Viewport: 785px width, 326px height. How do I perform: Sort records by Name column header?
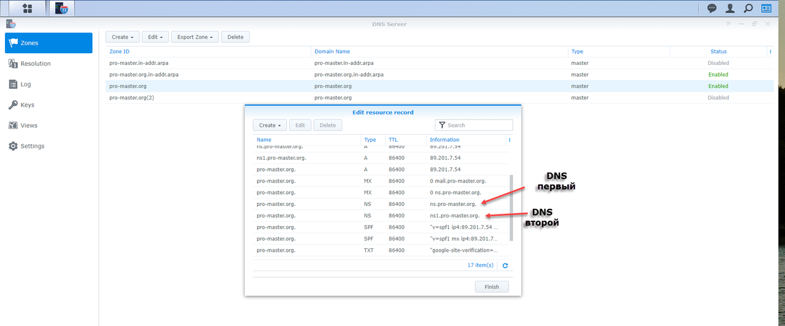307,140
